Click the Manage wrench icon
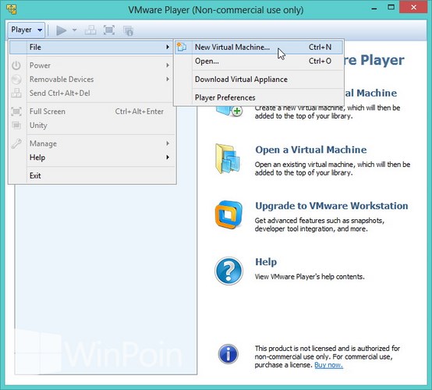The image size is (432, 390). pos(16,144)
